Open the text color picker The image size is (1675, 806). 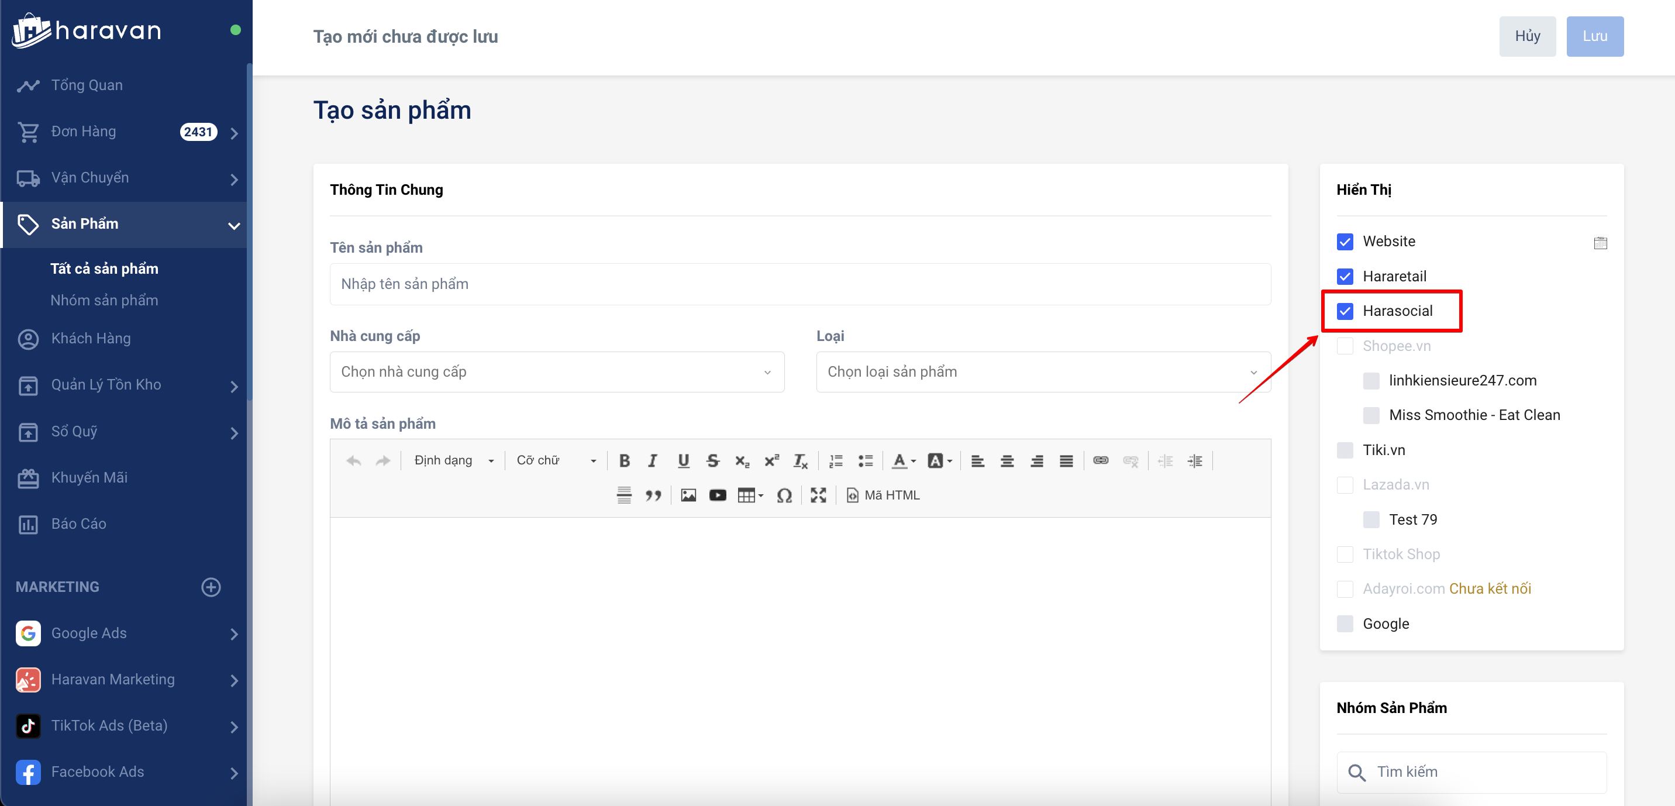[x=903, y=460]
